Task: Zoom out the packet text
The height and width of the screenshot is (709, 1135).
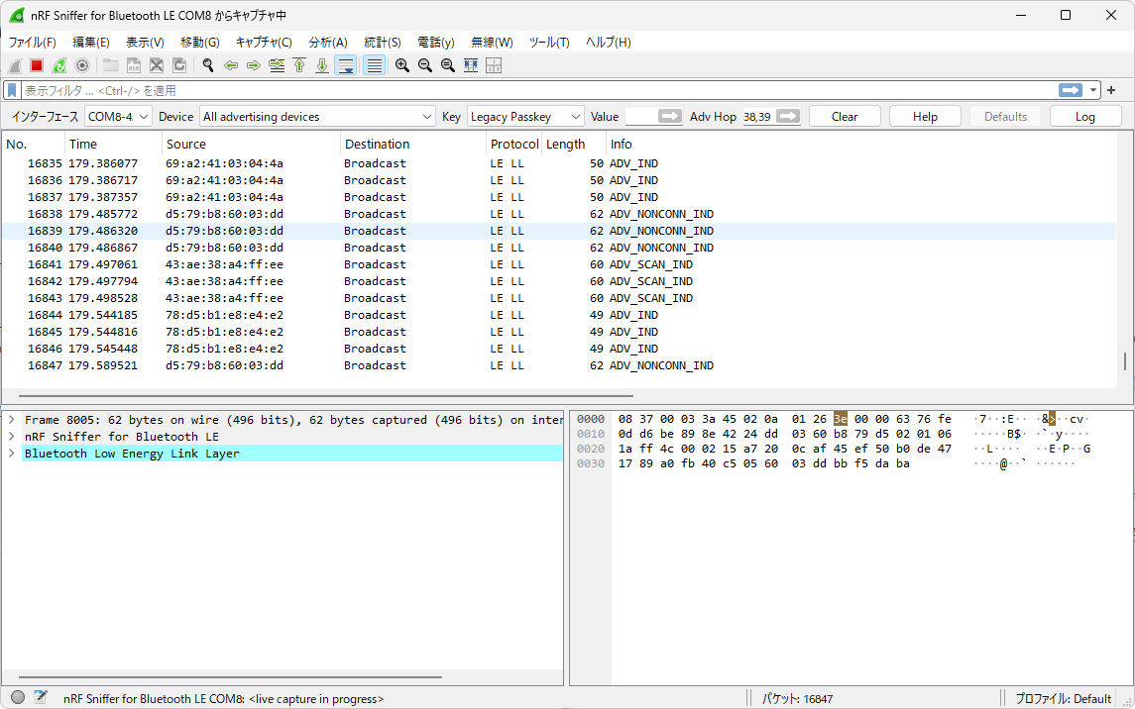Action: click(425, 65)
